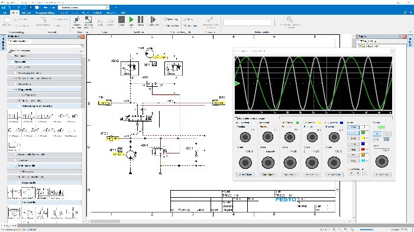414x232 pixels.
Task: Start the simulation with the green play icon
Action: click(x=131, y=19)
